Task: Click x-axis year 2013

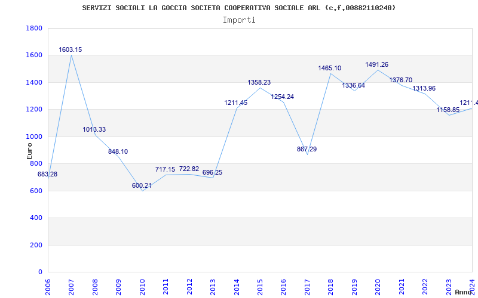Action: click(x=213, y=287)
